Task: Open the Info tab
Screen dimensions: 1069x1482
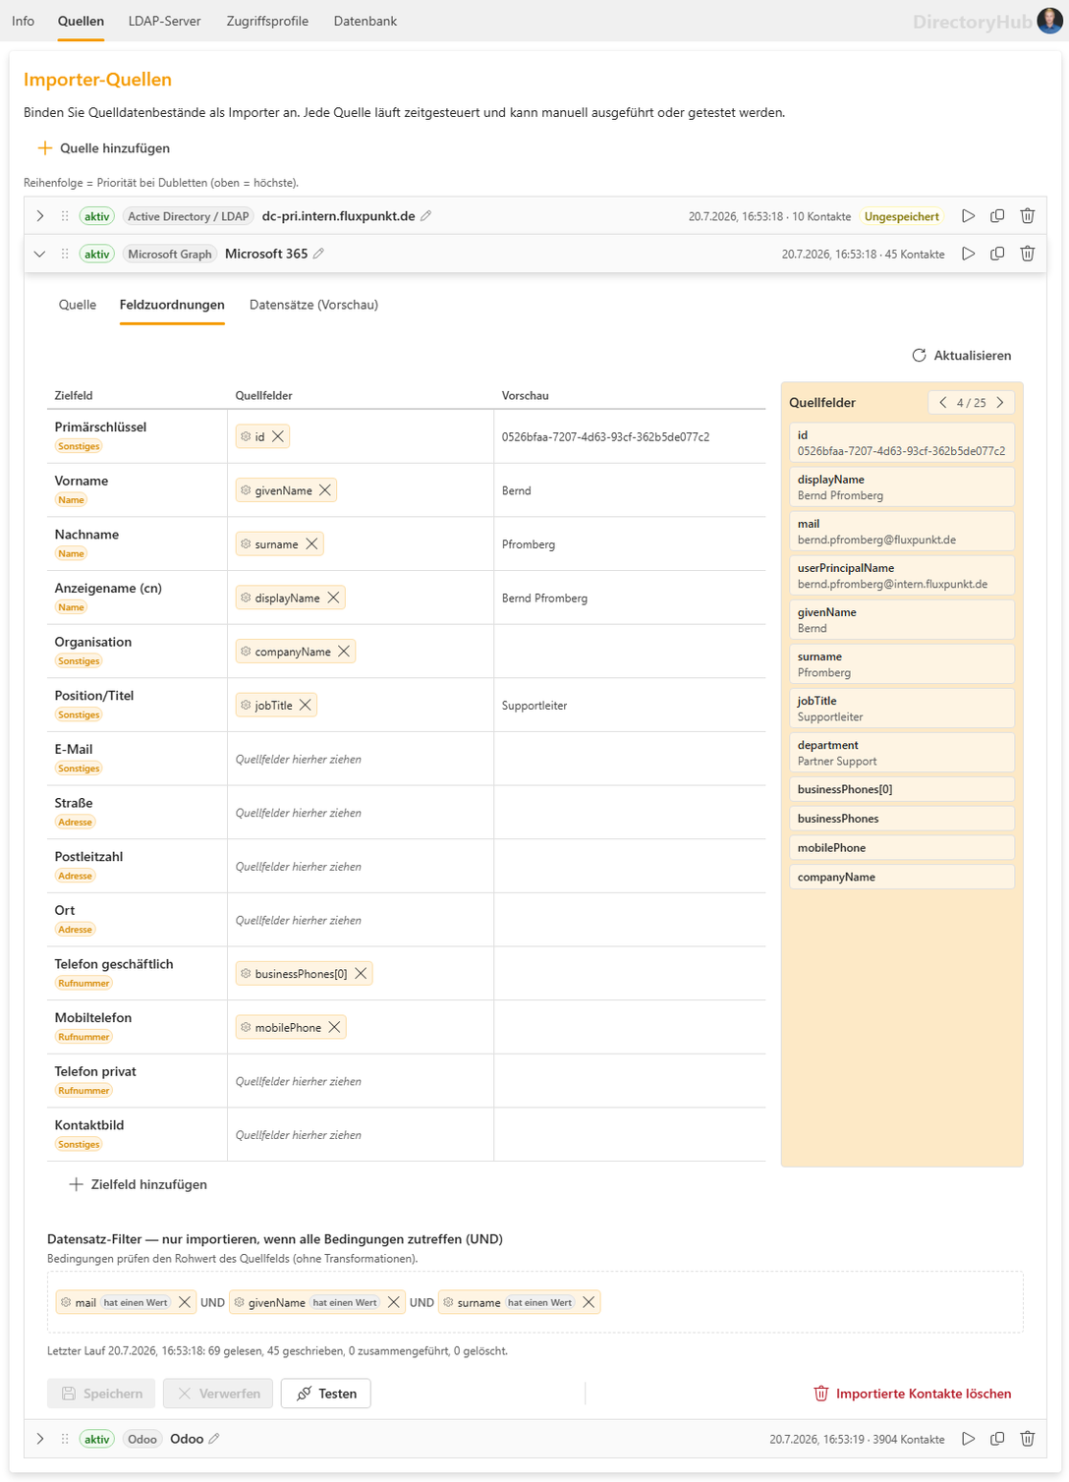Action: coord(23,21)
